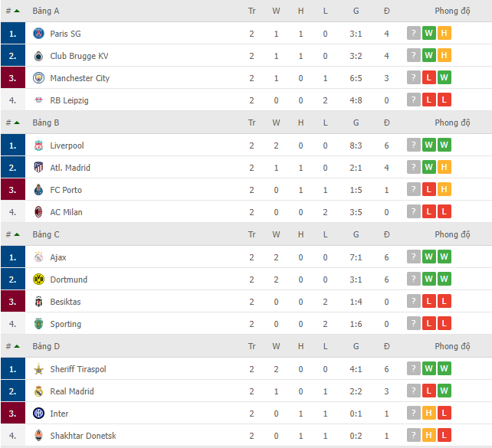Open the Shakhtar Donetsk team link
The width and height of the screenshot is (492, 448).
click(x=84, y=436)
